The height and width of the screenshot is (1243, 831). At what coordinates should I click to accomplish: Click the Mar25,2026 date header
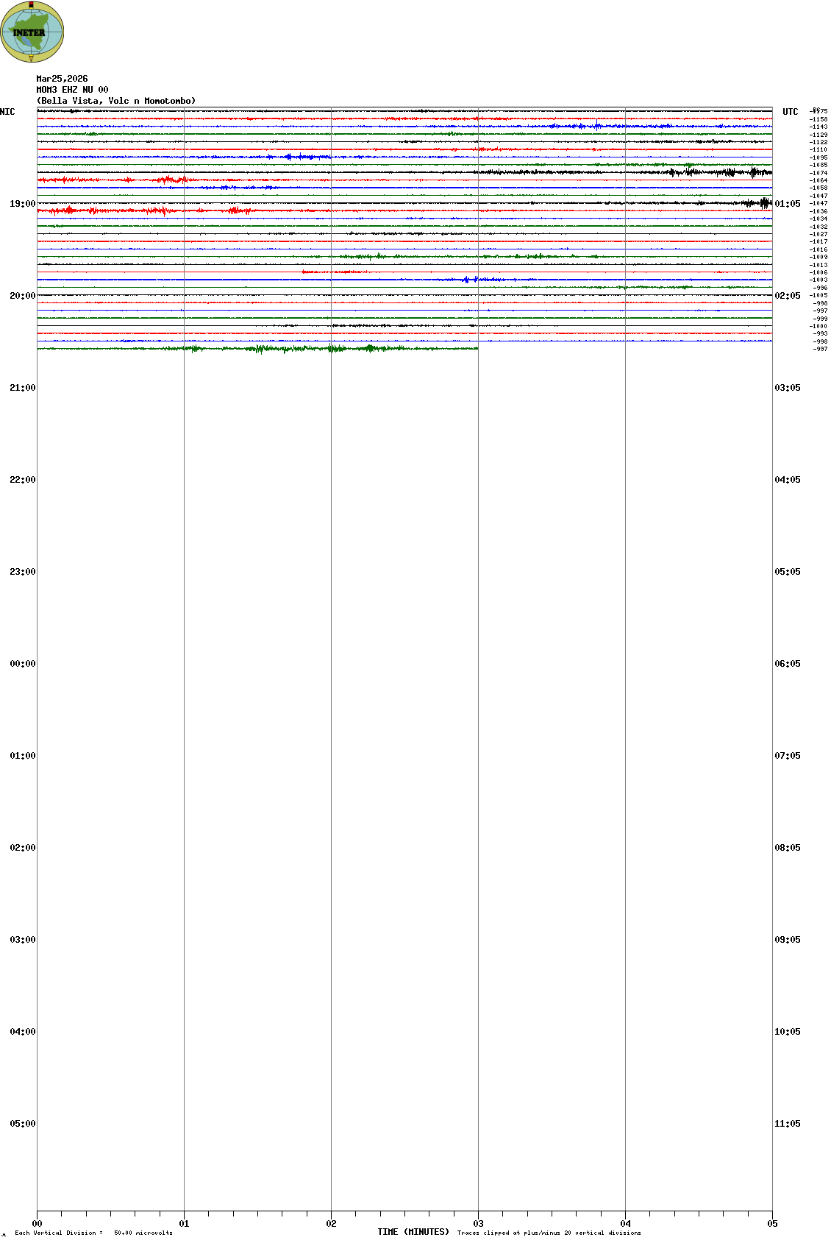tap(62, 79)
